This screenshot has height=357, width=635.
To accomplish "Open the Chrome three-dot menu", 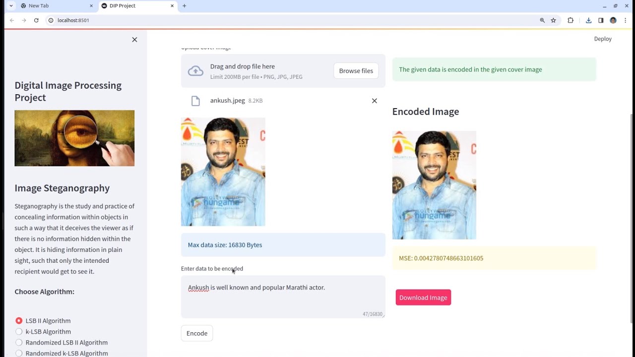I will click(626, 20).
